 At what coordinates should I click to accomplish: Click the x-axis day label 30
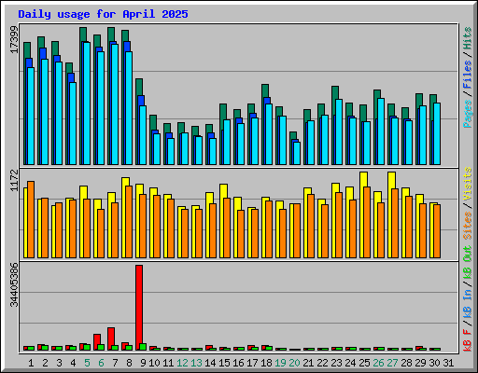pos(434,363)
